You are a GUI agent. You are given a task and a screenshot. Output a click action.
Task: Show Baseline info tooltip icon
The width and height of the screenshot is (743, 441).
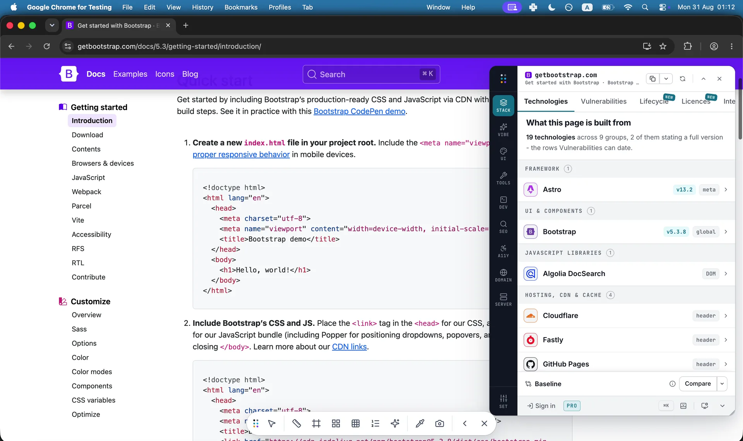(673, 384)
